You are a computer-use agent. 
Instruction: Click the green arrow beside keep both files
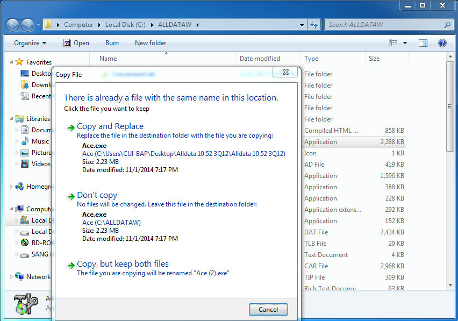tap(71, 266)
